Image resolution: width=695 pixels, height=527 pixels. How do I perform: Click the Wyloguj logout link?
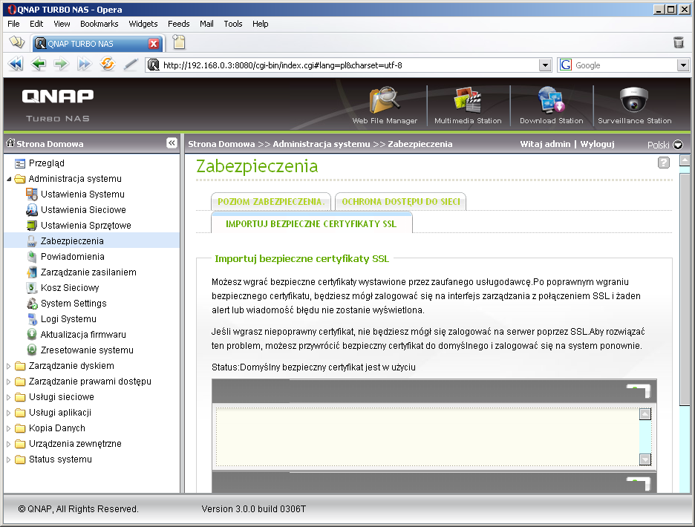(x=597, y=143)
